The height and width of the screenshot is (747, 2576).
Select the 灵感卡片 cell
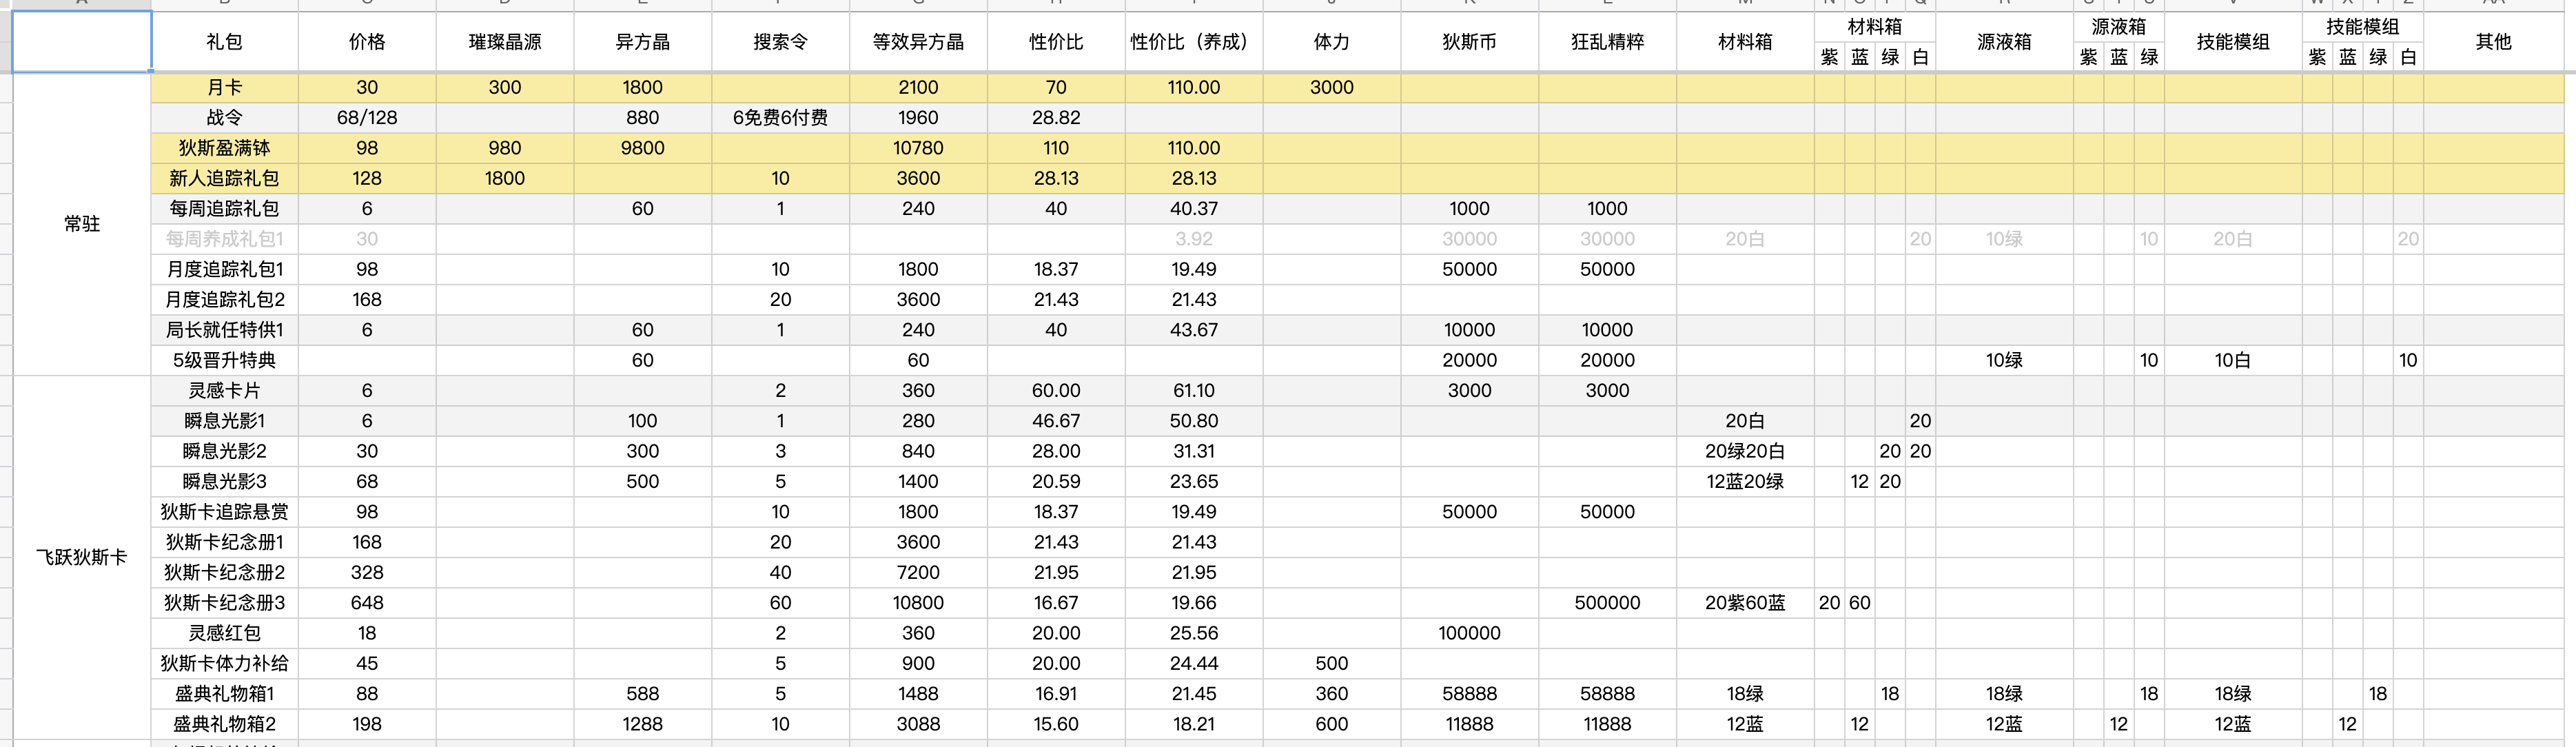[x=224, y=390]
